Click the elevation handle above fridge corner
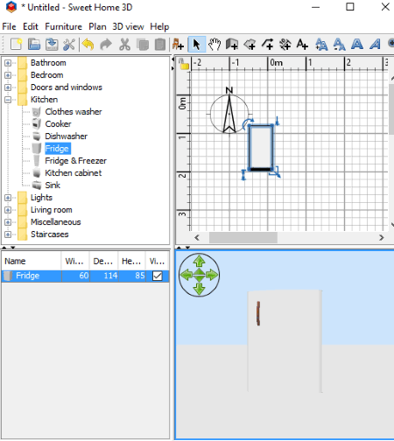The width and height of the screenshot is (394, 441). [x=278, y=121]
